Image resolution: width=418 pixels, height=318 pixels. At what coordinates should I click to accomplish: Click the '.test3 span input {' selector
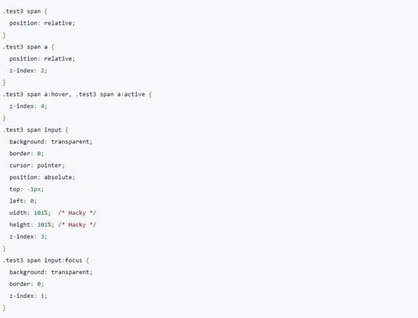point(36,130)
